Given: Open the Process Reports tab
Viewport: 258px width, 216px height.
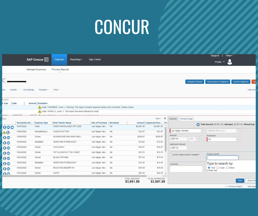Looking at the screenshot, I should (x=60, y=69).
